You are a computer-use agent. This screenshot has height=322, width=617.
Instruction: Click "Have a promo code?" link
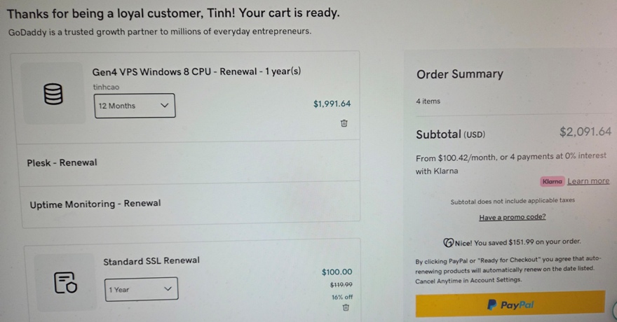[x=512, y=217]
